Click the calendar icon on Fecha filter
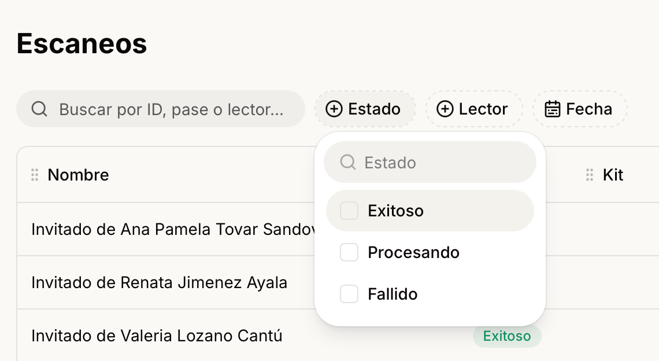The image size is (659, 361). [x=552, y=109]
